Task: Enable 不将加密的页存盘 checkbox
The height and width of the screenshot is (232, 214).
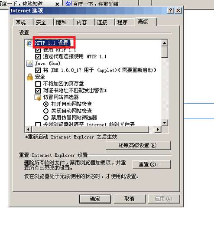Action: tap(38, 84)
